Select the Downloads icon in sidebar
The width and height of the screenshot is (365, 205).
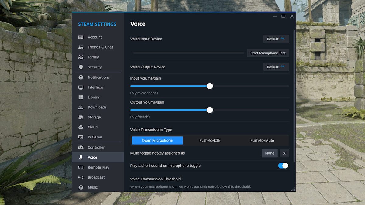(x=81, y=107)
